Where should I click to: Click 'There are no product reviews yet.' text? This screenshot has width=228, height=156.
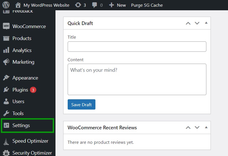tap(100, 142)
